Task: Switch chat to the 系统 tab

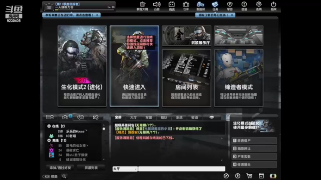Action: click(x=179, y=117)
